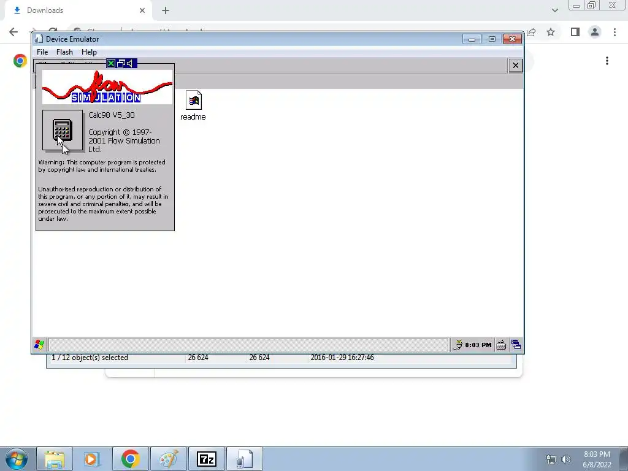This screenshot has height=471, width=628.
Task: Click the volume icon in system tray
Action: pyautogui.click(x=566, y=459)
